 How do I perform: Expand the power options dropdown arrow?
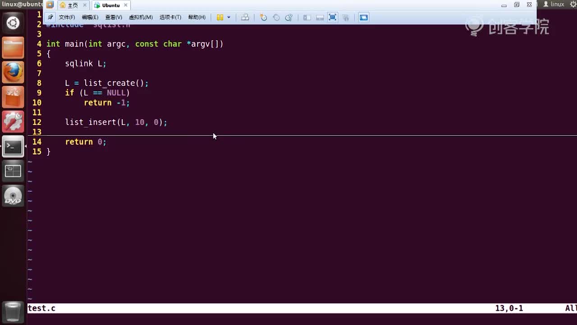(229, 17)
